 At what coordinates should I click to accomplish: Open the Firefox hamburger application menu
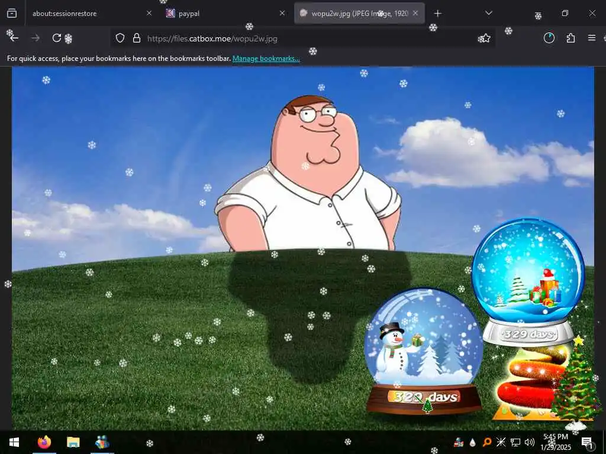click(x=592, y=38)
